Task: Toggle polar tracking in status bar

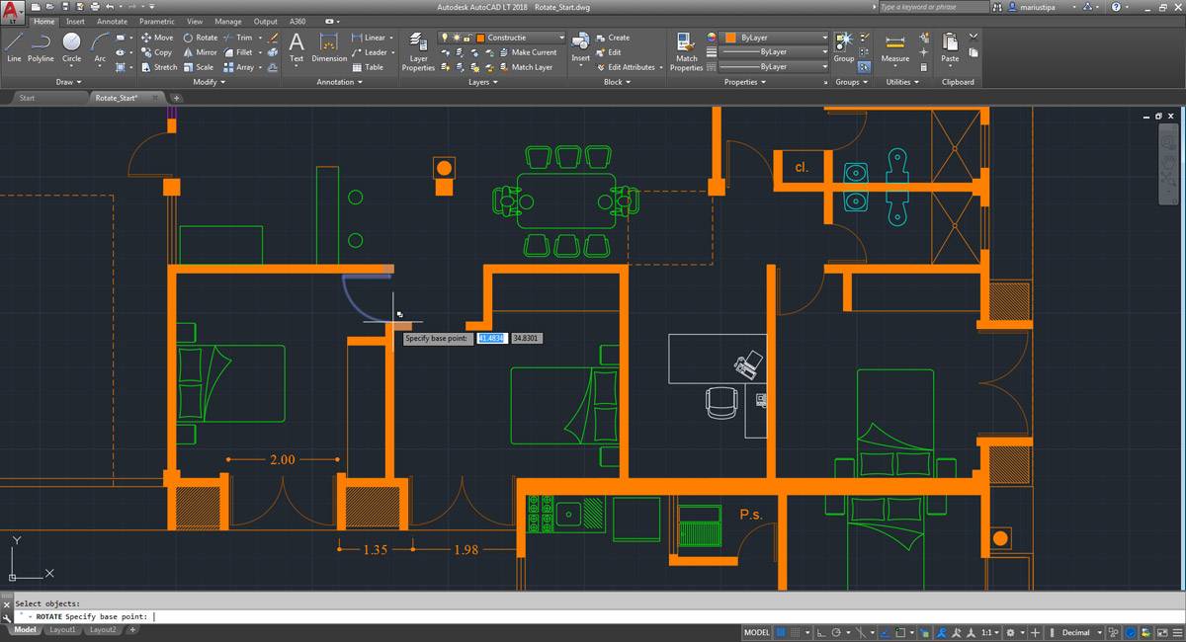Action: coord(835,632)
